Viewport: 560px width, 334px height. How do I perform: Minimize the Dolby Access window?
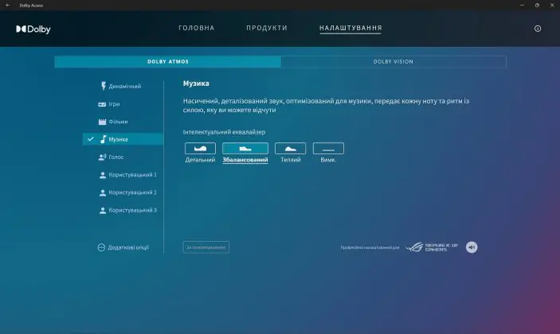pyautogui.click(x=522, y=6)
